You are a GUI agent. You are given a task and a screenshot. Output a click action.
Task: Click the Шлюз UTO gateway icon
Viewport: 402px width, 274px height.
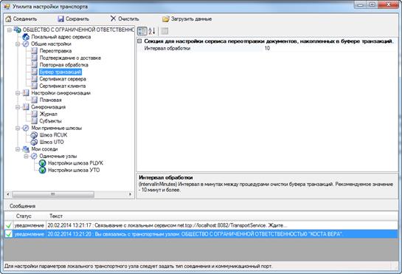[x=34, y=142]
